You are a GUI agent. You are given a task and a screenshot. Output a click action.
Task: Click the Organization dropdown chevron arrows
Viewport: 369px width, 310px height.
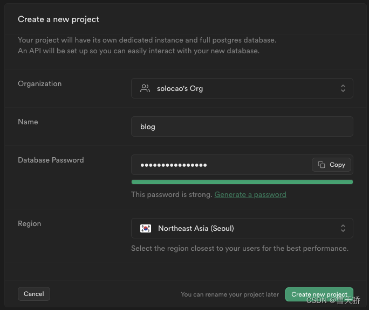pyautogui.click(x=343, y=88)
